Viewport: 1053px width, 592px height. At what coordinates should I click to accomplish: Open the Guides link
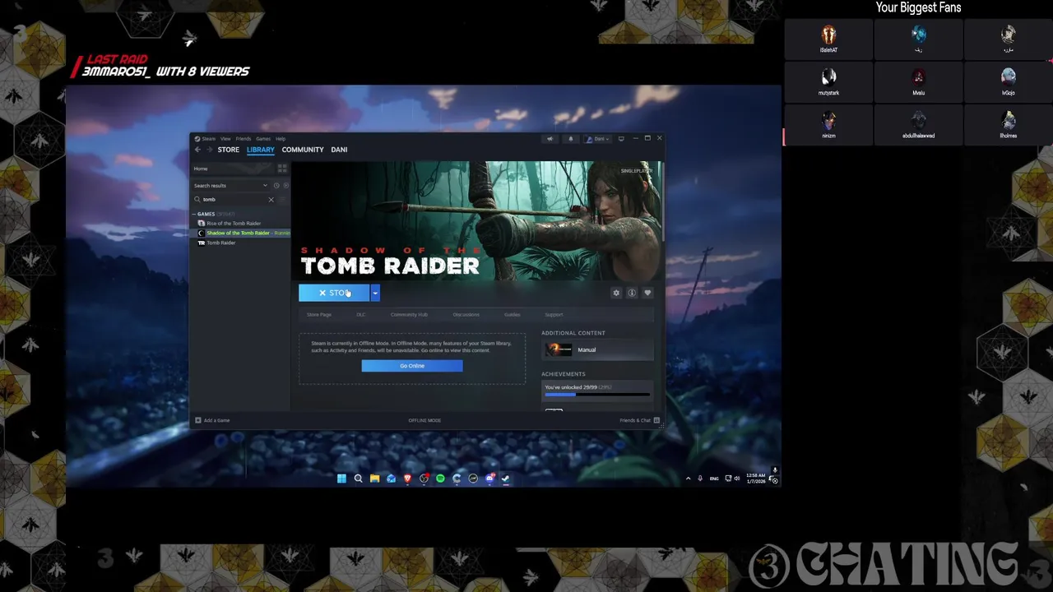512,315
